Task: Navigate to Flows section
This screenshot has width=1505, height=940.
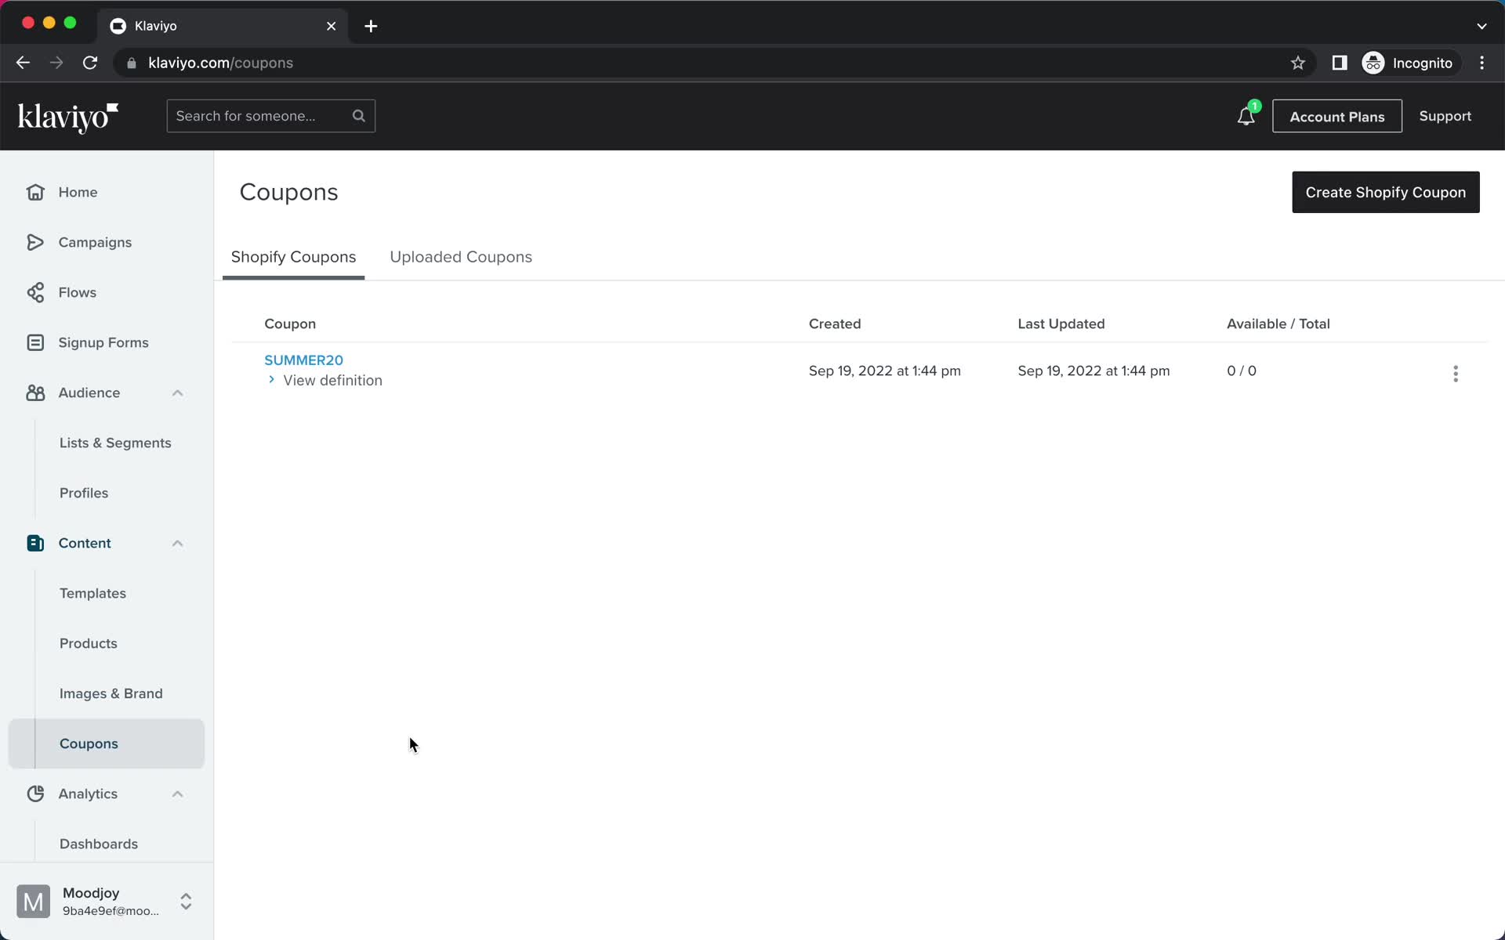Action: tap(78, 292)
